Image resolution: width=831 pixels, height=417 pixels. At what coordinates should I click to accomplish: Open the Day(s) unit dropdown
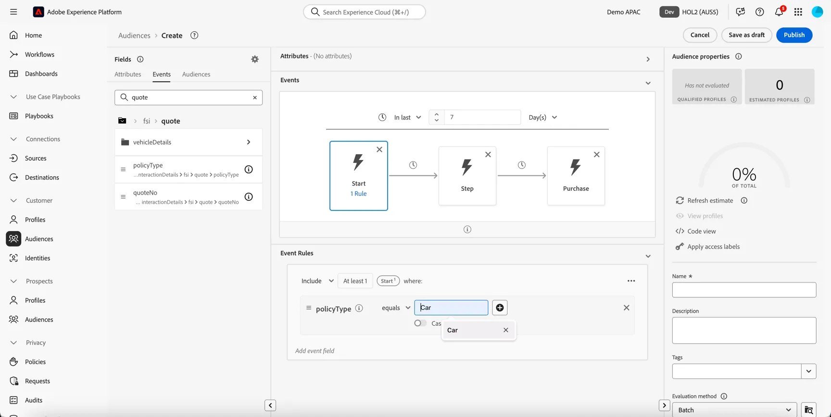pyautogui.click(x=543, y=117)
